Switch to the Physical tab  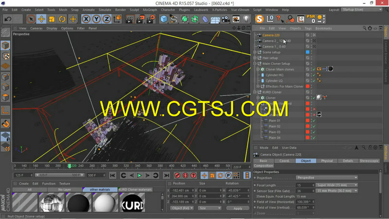pos(327,161)
